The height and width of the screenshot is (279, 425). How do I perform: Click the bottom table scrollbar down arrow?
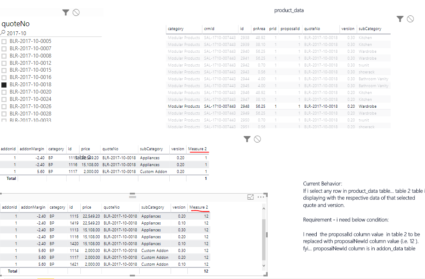pyautogui.click(x=264, y=265)
